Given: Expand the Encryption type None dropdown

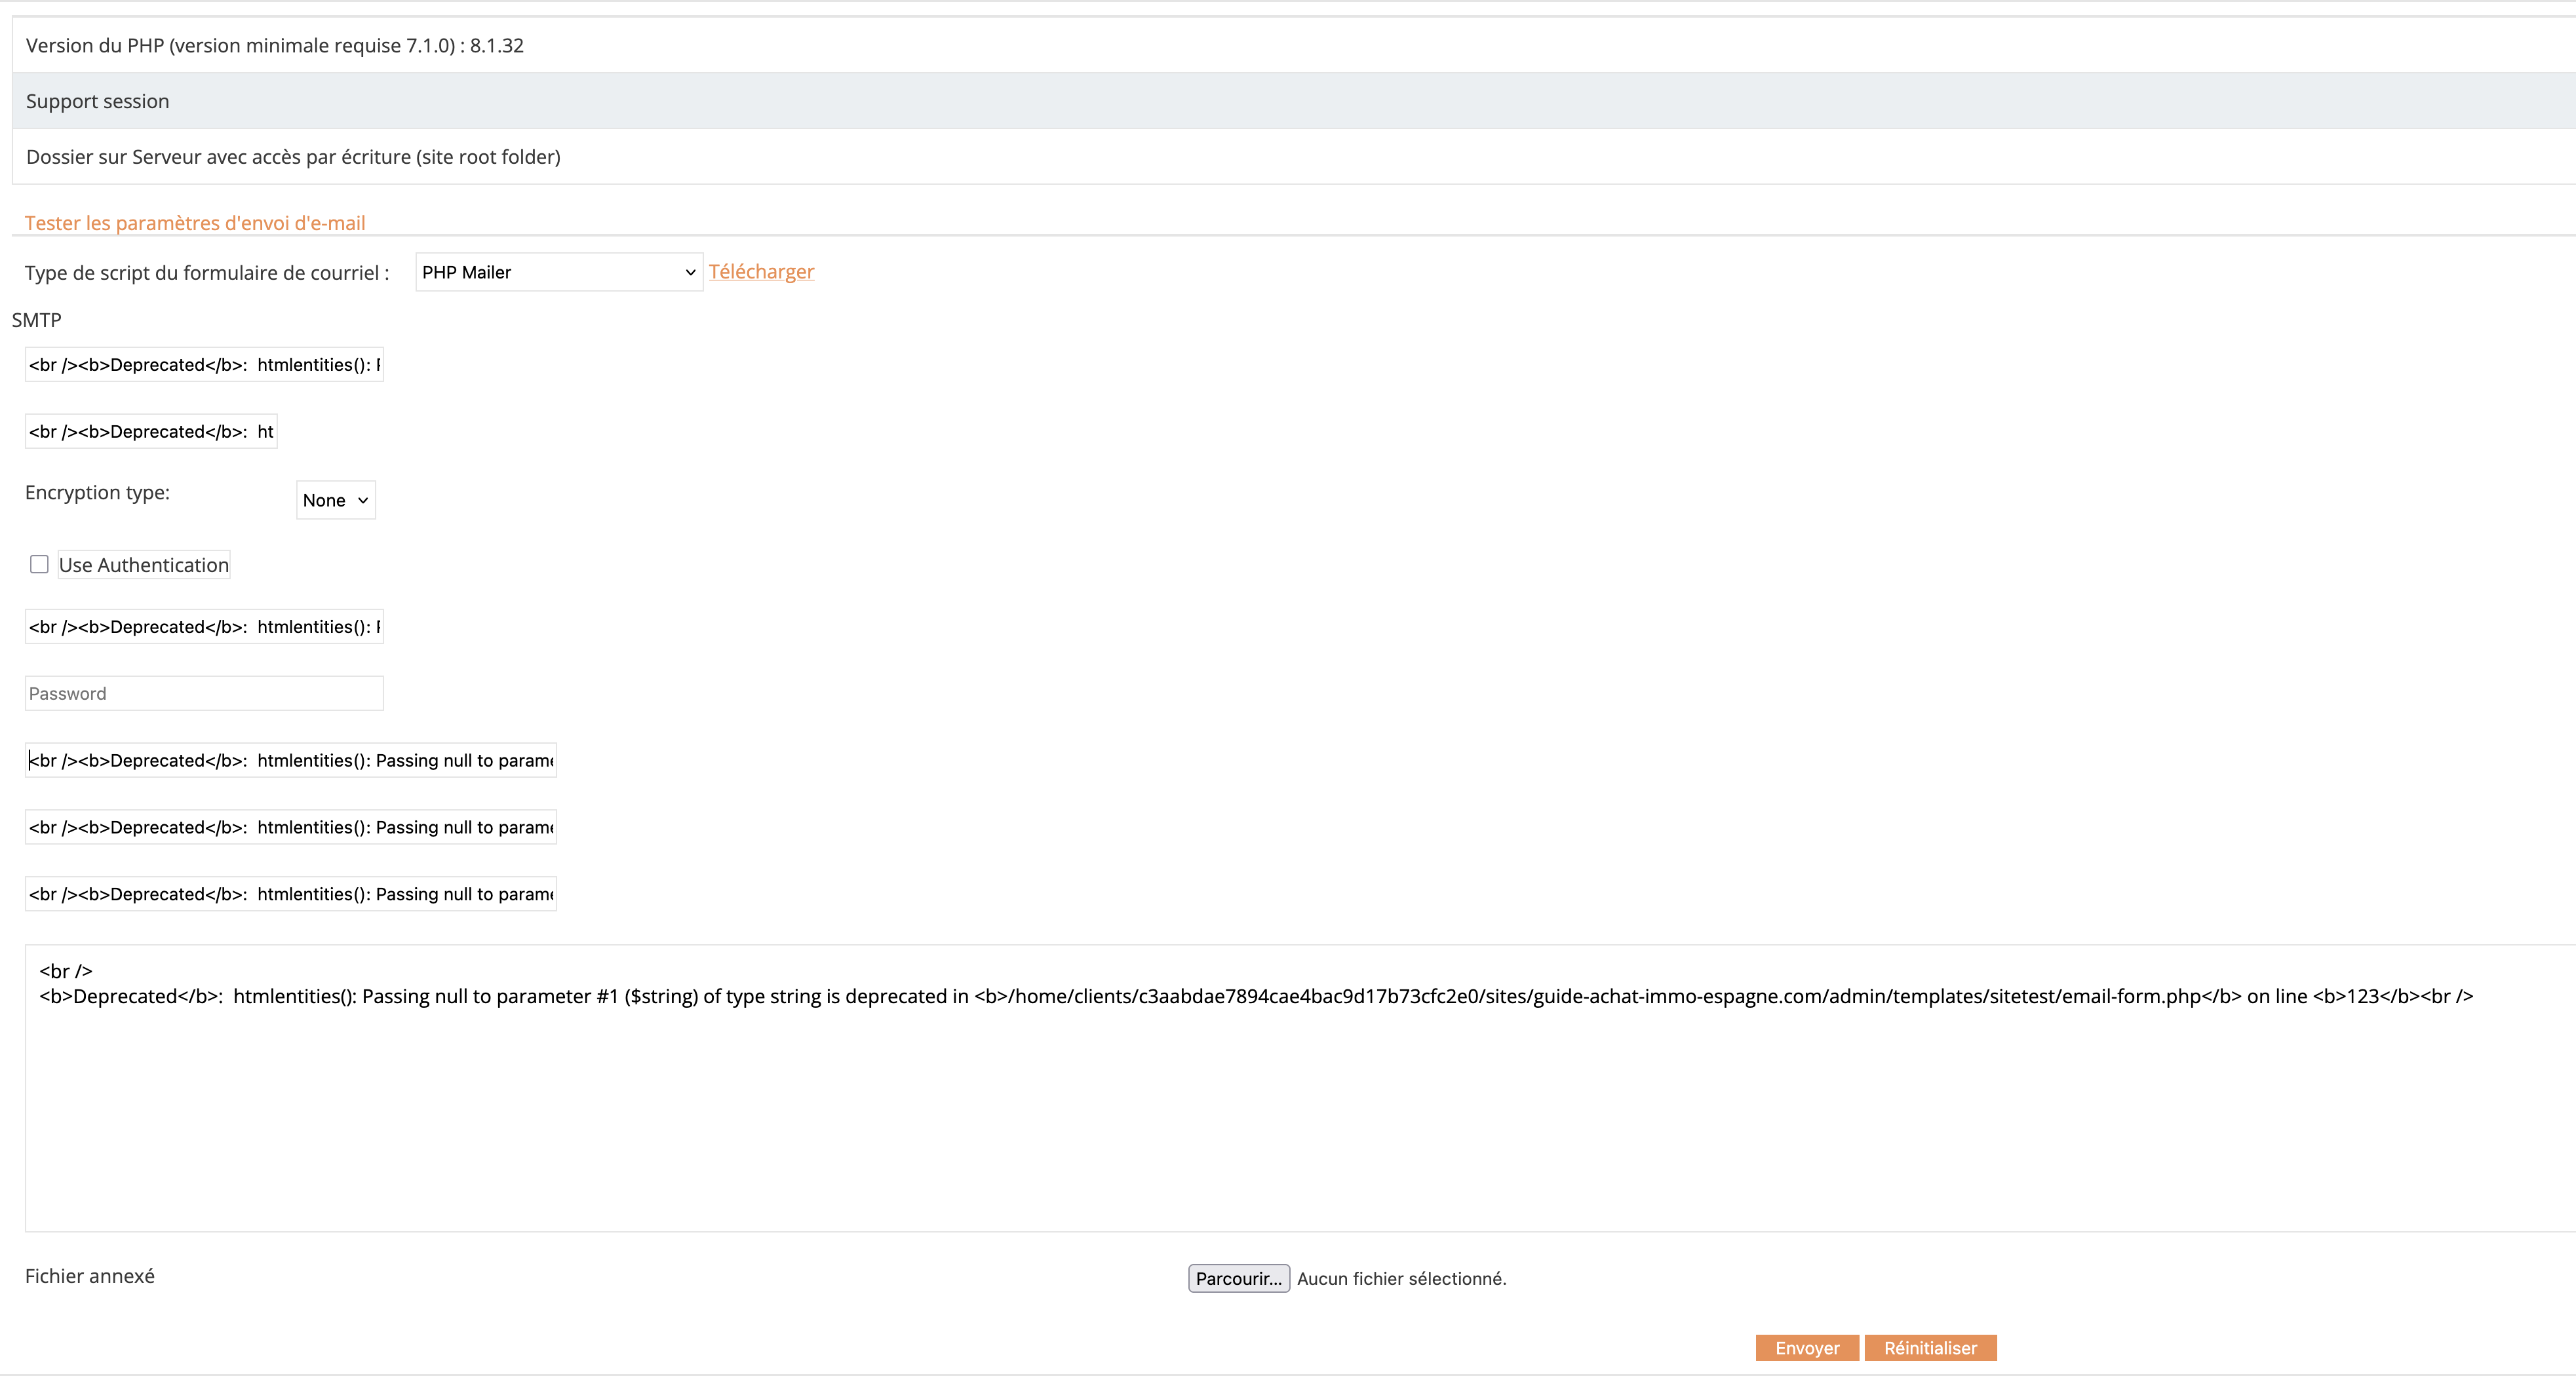Looking at the screenshot, I should pos(335,500).
